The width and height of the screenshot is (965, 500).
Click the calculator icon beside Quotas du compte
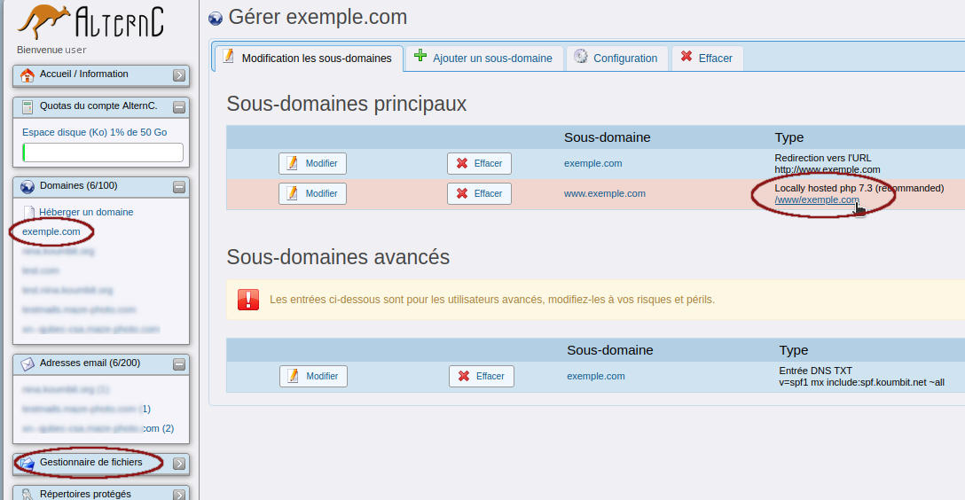pos(27,107)
